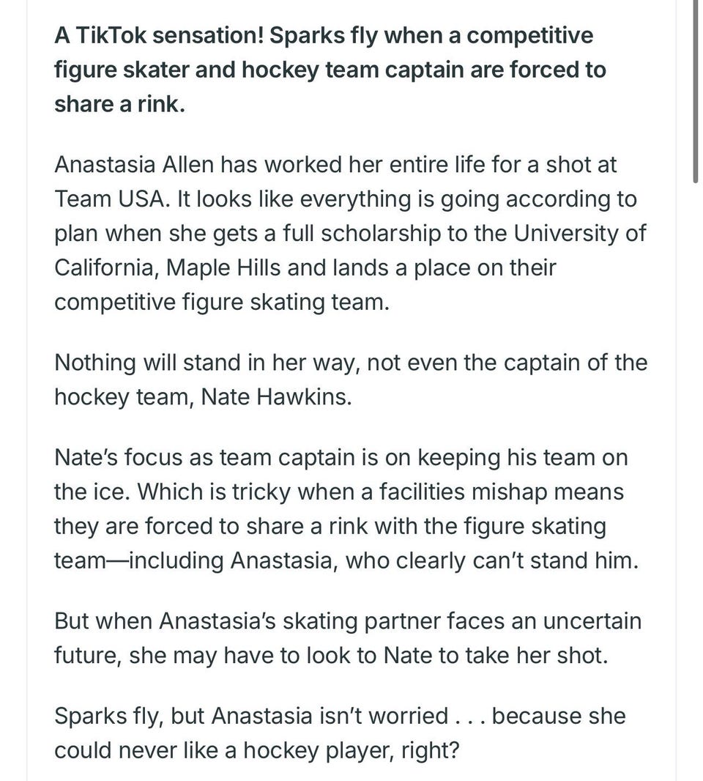This screenshot has height=781, width=703.
Task: Click 'could never like a hockey player, right?'
Action: tap(256, 751)
